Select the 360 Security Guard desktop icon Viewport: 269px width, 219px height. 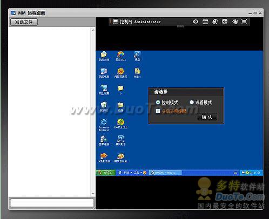[x=120, y=124]
